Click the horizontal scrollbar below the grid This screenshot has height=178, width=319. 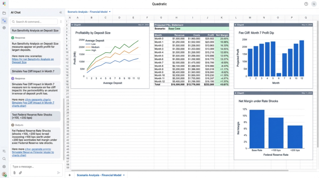(x=180, y=170)
